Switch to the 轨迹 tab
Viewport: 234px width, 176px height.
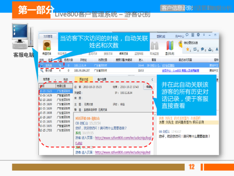click(x=66, y=79)
